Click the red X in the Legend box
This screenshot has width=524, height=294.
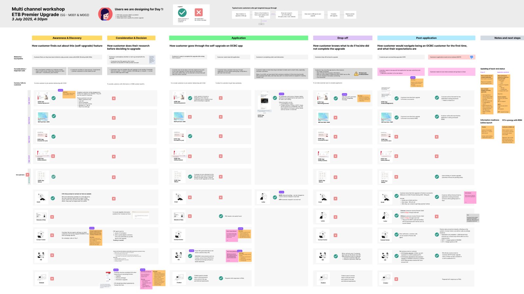tap(199, 12)
